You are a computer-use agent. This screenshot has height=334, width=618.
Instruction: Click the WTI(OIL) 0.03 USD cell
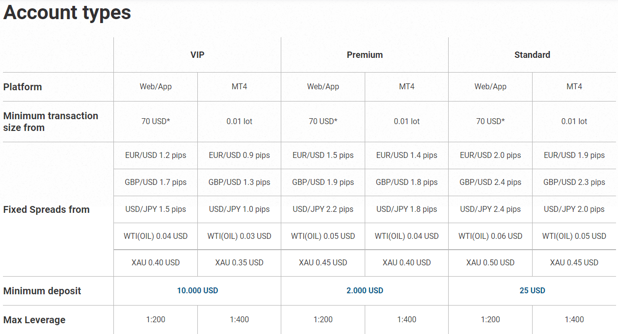pyautogui.click(x=240, y=236)
